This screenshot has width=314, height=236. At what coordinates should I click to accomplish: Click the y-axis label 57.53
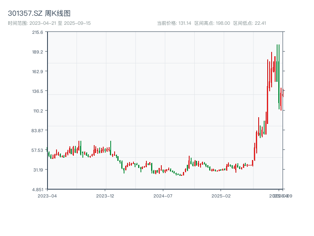(x=37, y=150)
